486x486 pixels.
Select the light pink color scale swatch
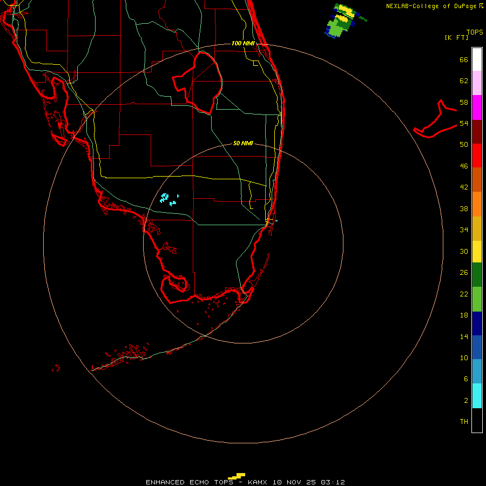(477, 83)
